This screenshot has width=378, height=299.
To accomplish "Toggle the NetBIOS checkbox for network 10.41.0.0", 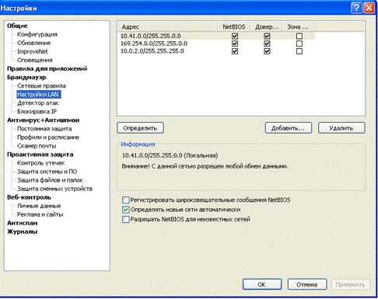I will [x=235, y=36].
